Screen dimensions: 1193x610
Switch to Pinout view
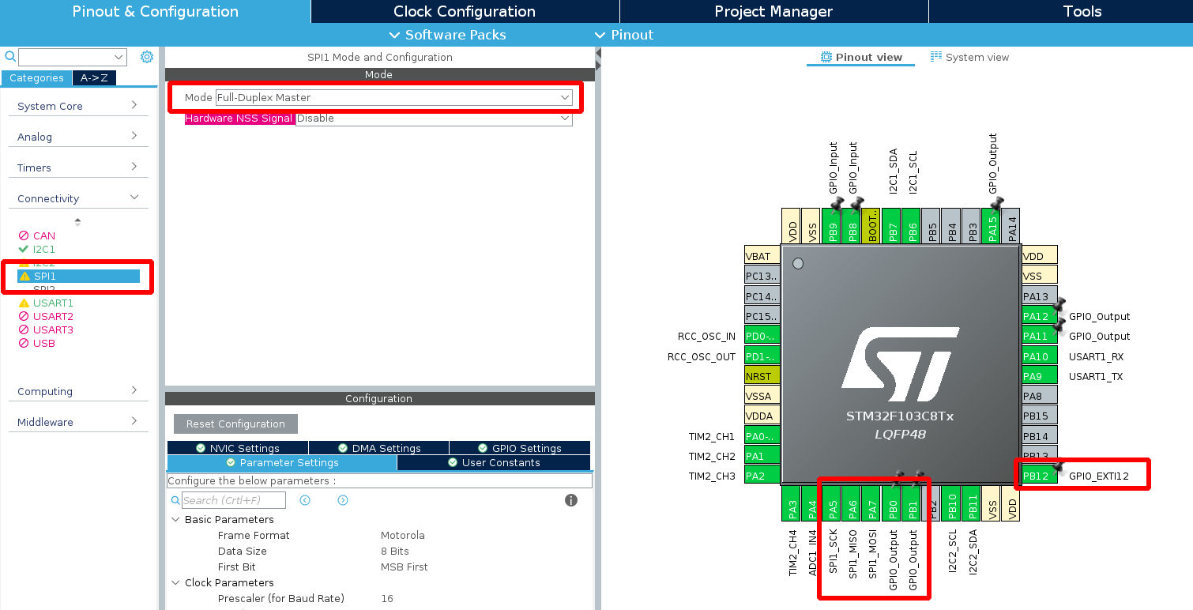click(x=860, y=57)
